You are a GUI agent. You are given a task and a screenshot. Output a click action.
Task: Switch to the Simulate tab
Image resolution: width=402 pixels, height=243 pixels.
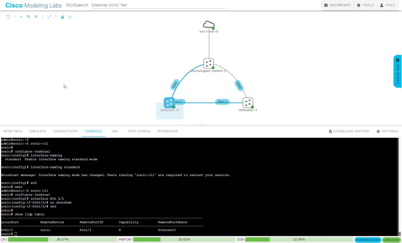[38, 131]
